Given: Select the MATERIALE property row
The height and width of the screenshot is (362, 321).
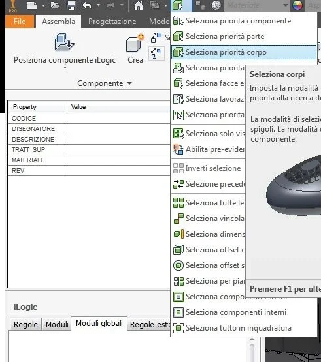Looking at the screenshot, I should (90, 160).
